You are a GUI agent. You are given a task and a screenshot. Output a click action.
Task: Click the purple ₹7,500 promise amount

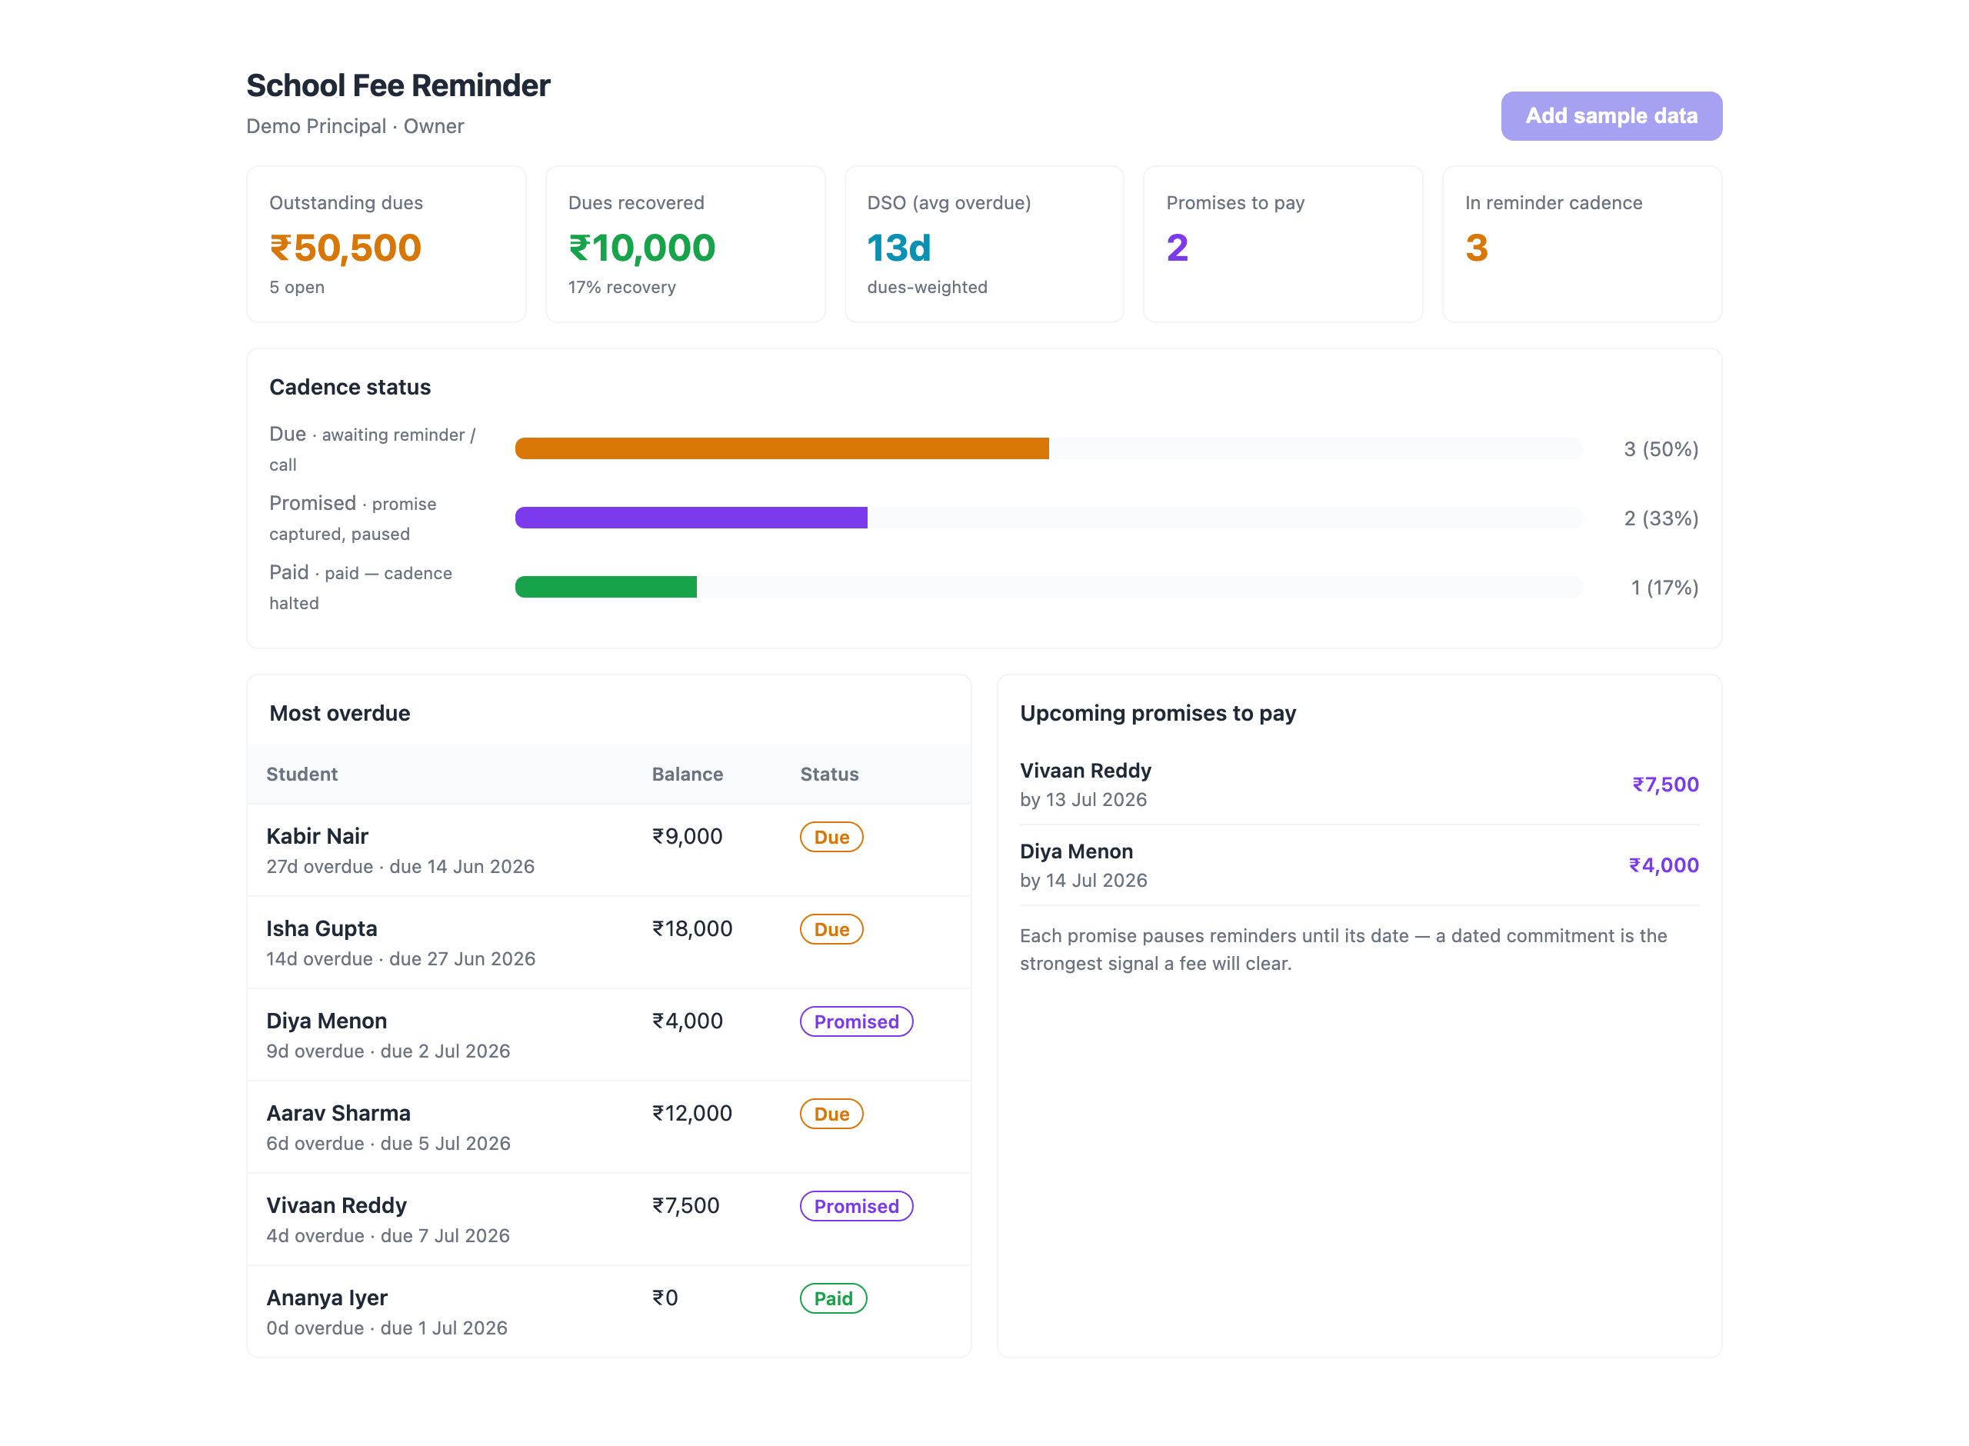click(1664, 785)
